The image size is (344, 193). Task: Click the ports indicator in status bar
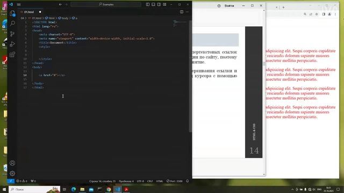point(33,181)
